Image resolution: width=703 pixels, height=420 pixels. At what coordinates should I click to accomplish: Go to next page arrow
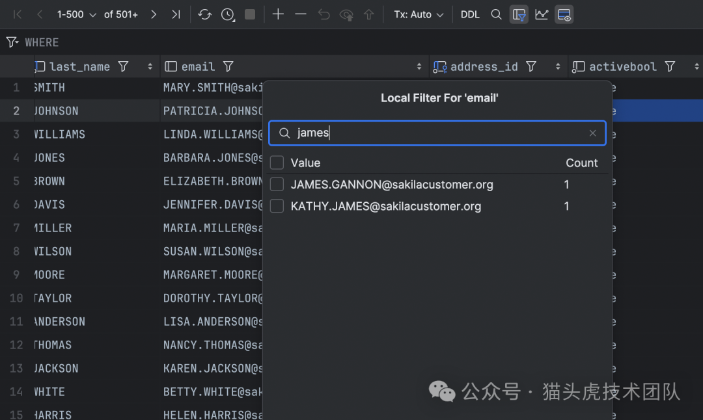pos(154,14)
